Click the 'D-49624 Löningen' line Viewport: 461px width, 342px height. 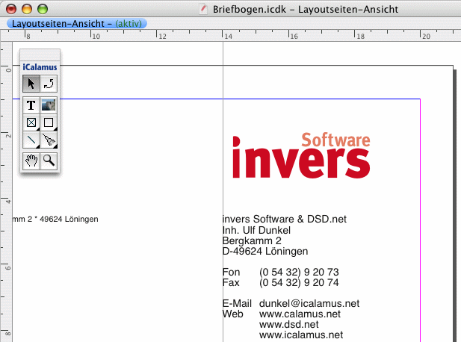coord(265,252)
